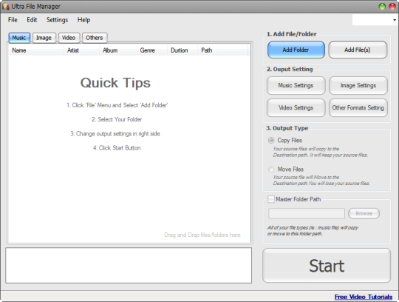
Task: Click the green minimize window button
Action: (x=382, y=7)
